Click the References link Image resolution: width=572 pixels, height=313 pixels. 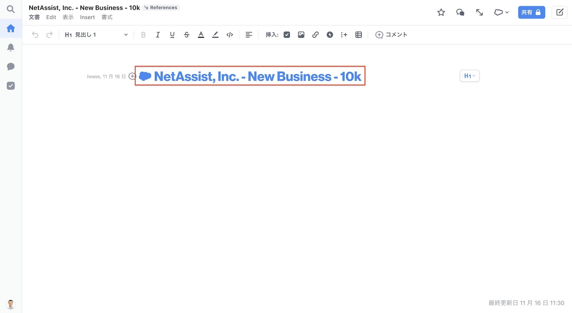(x=161, y=8)
